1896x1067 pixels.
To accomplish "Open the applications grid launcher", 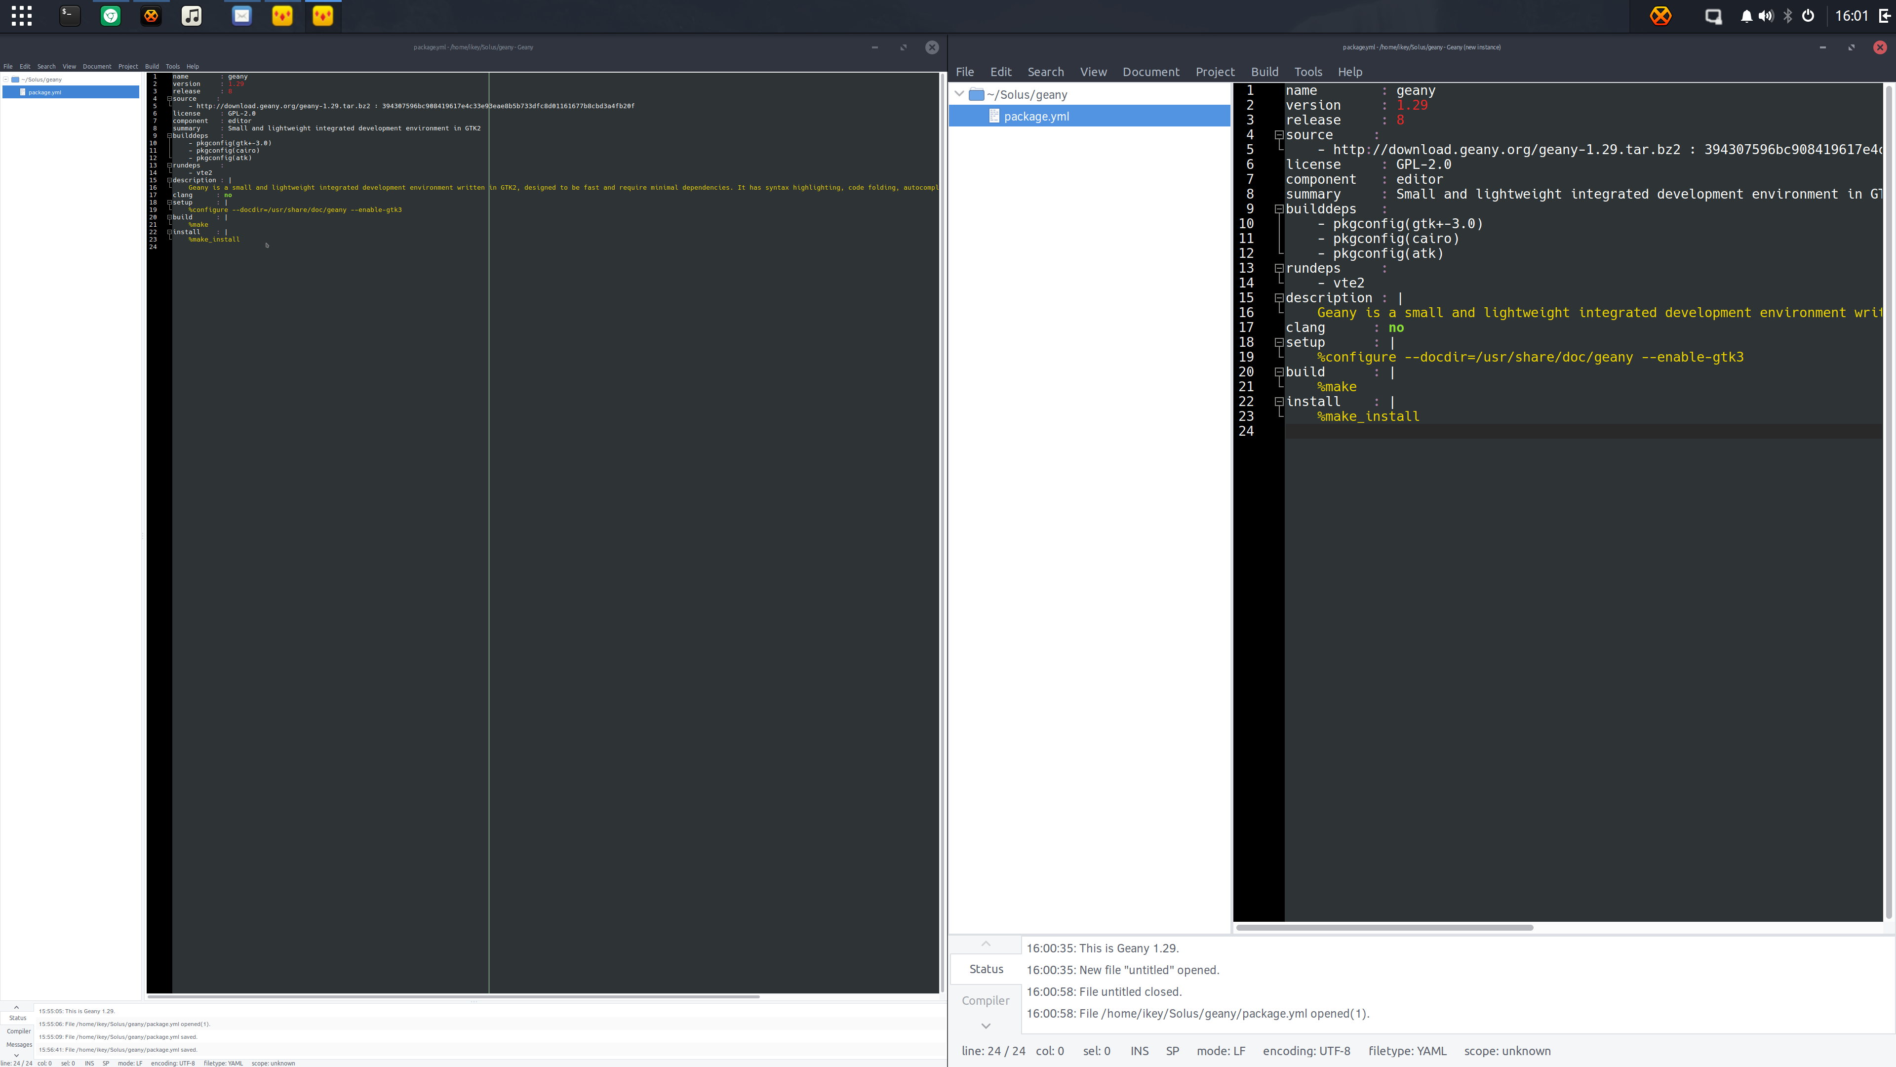I will [21, 15].
